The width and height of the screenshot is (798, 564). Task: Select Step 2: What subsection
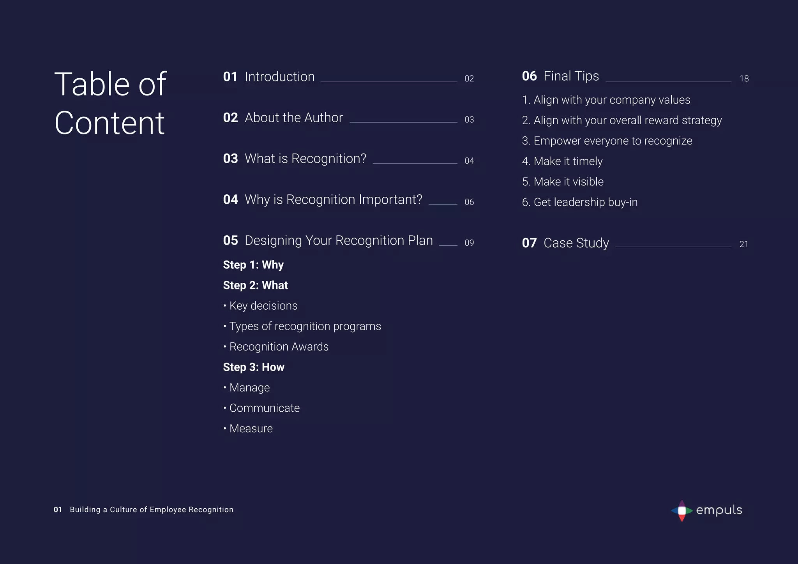(255, 285)
